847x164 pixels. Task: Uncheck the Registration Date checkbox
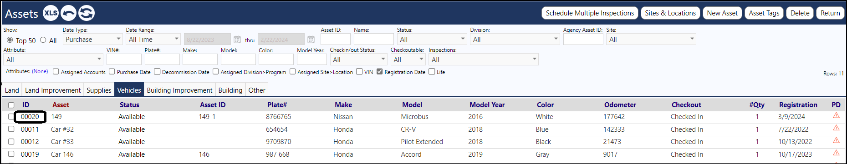click(x=380, y=71)
